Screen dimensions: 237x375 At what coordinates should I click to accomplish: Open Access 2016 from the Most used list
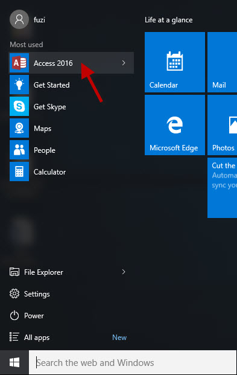[71, 63]
